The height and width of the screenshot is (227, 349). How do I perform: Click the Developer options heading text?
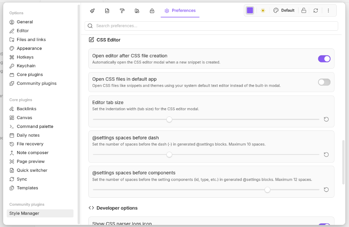(117, 208)
